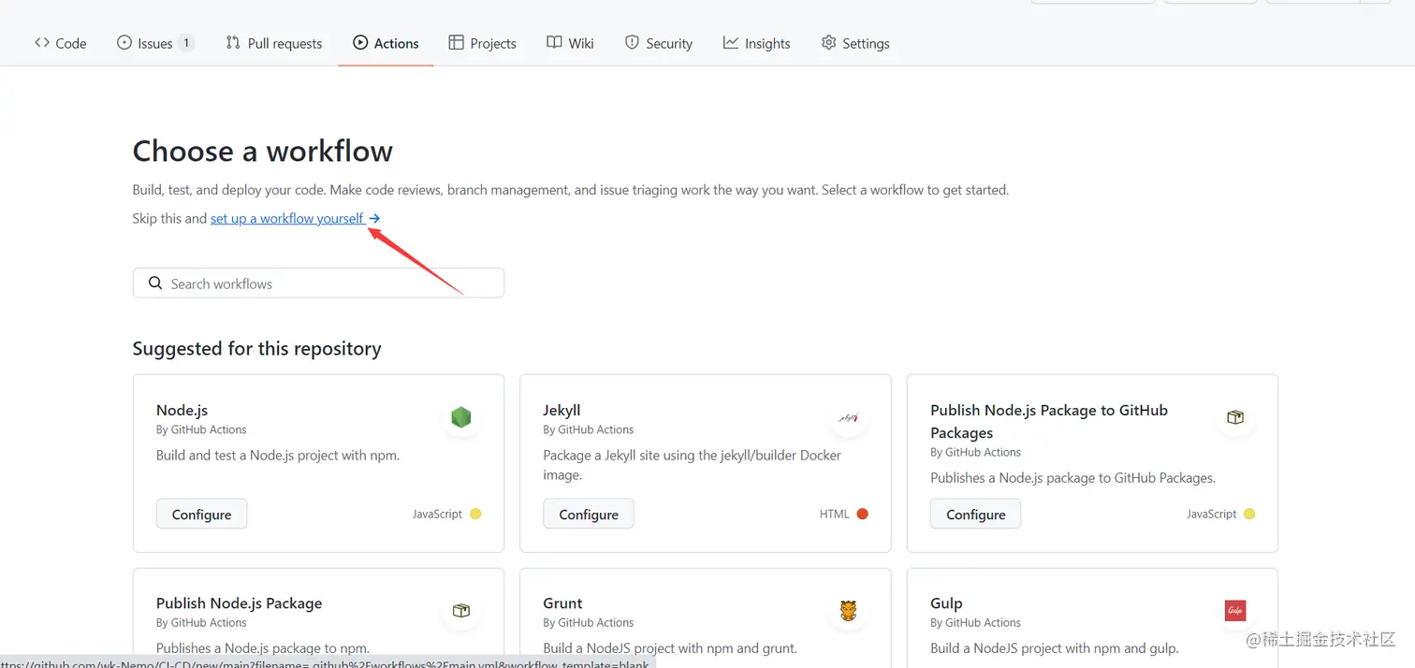Click HTML red language dot

pyautogui.click(x=862, y=514)
